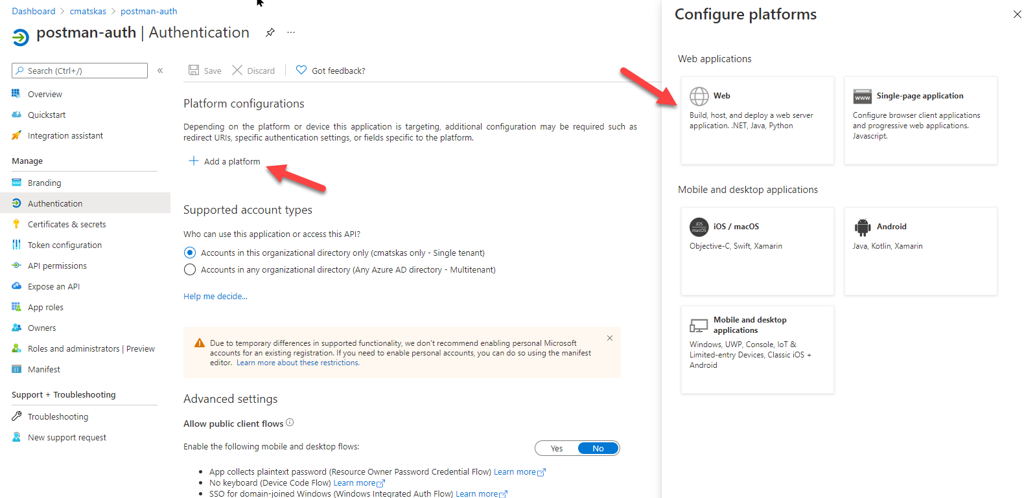Screen dimensions: 1035x498
Task: Choose the Single-page application icon
Action: coord(862,96)
